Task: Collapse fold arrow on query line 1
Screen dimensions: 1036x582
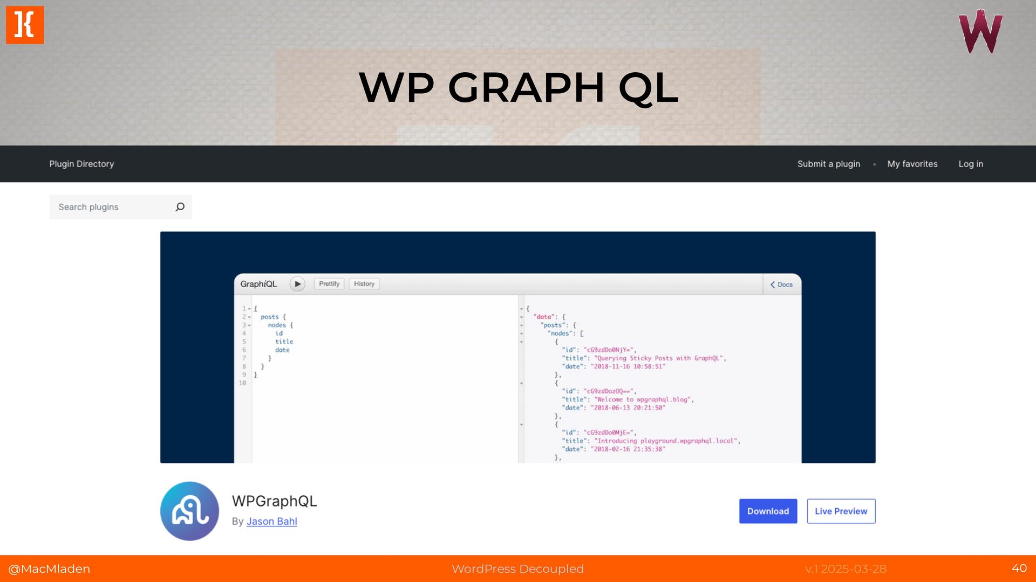Action: (x=249, y=309)
